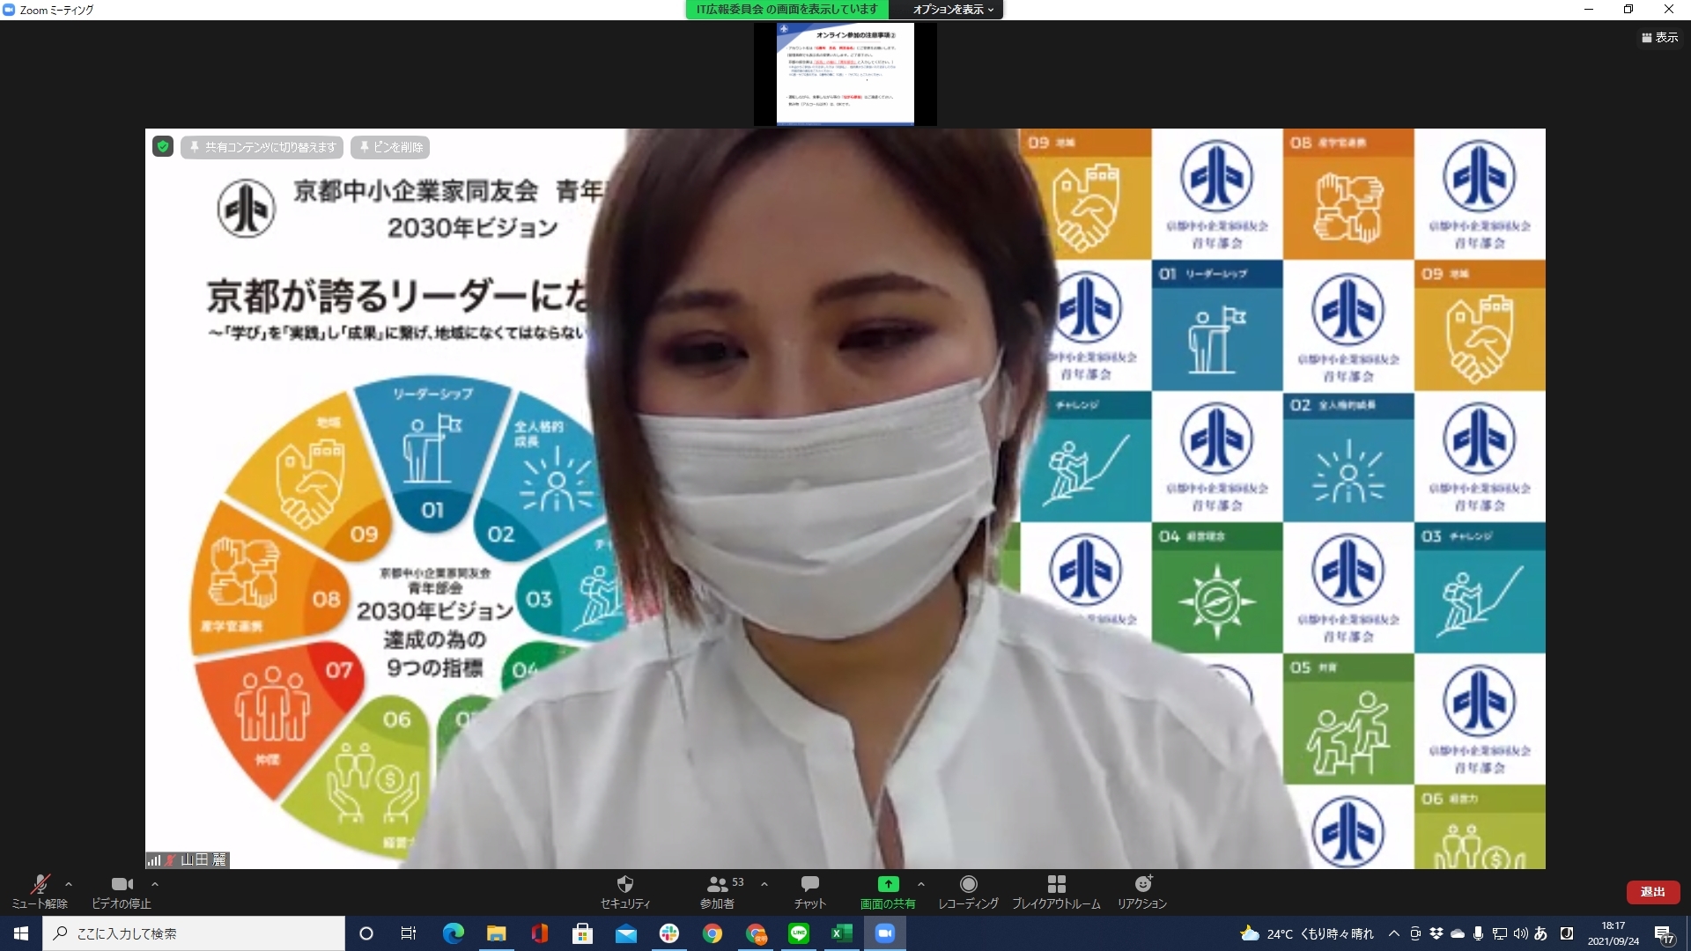The width and height of the screenshot is (1691, 951).
Task: Start Recording (レコーディング)
Action: [968, 891]
